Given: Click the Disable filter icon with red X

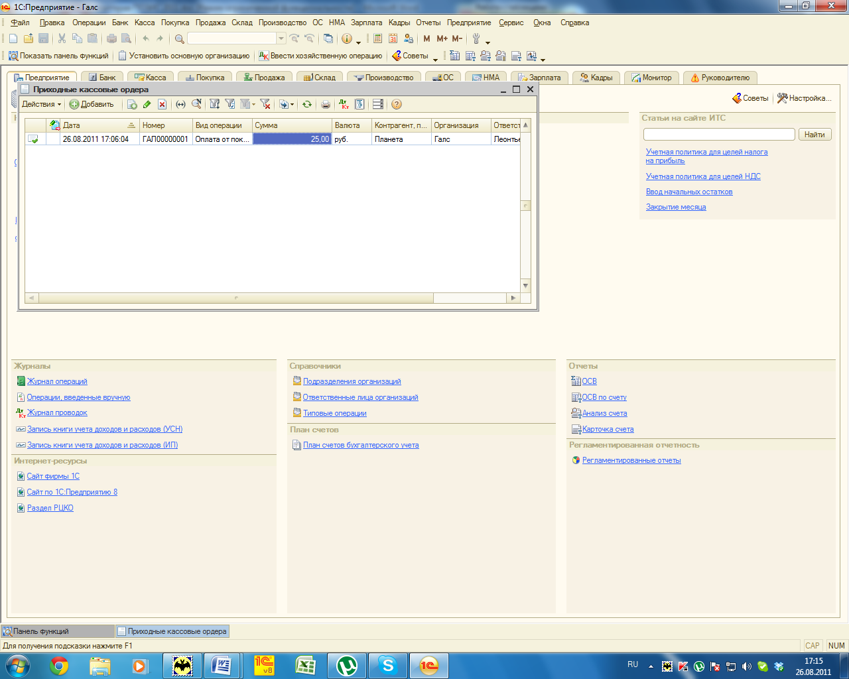Looking at the screenshot, I should (x=265, y=104).
